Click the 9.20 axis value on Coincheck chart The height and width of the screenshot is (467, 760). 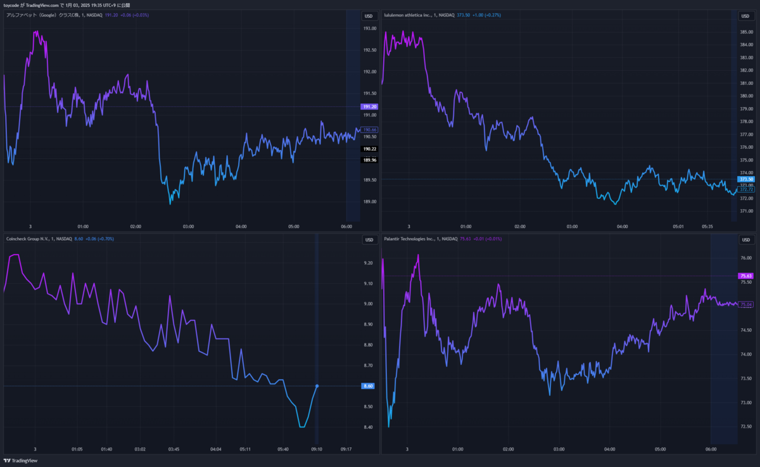[369, 263]
